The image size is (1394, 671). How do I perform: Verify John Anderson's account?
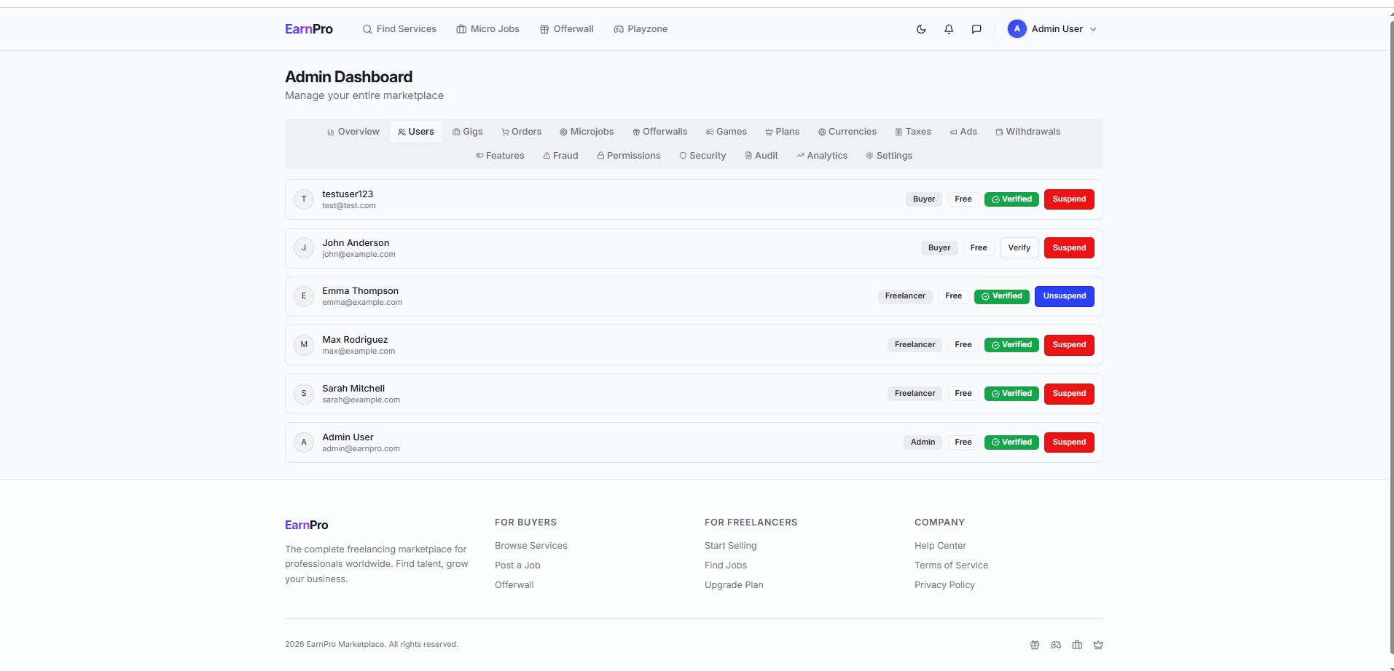coord(1019,248)
